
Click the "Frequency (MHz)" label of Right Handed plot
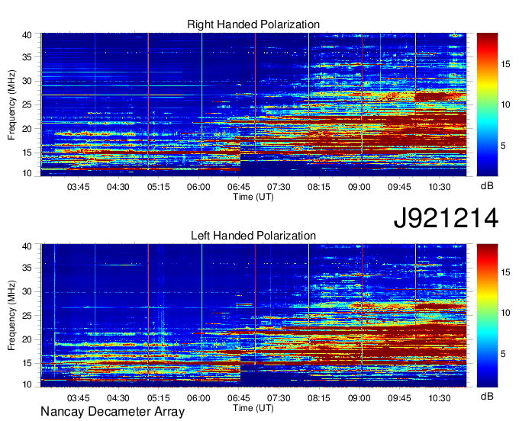tap(11, 104)
